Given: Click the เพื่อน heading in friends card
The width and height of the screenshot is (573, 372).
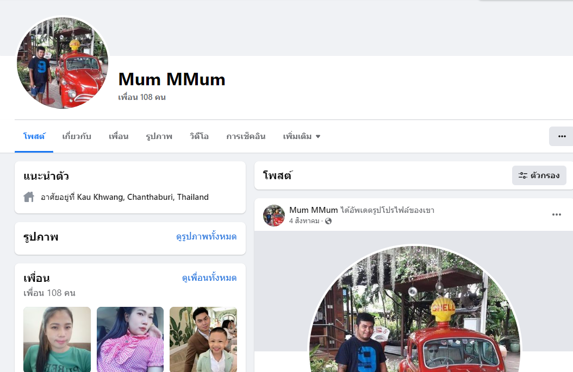Looking at the screenshot, I should (x=36, y=278).
